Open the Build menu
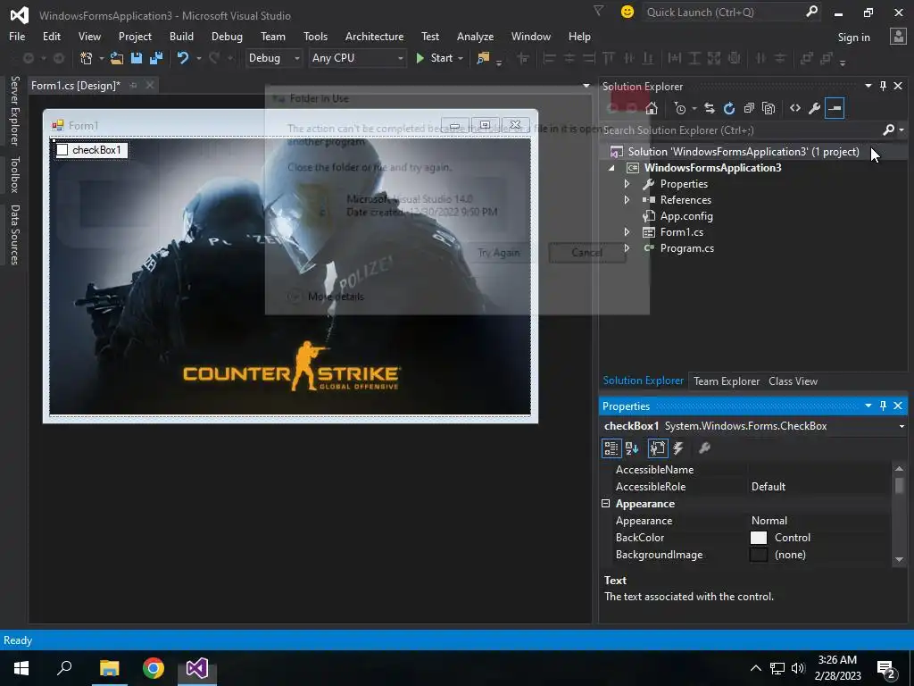The image size is (914, 686). [x=181, y=36]
